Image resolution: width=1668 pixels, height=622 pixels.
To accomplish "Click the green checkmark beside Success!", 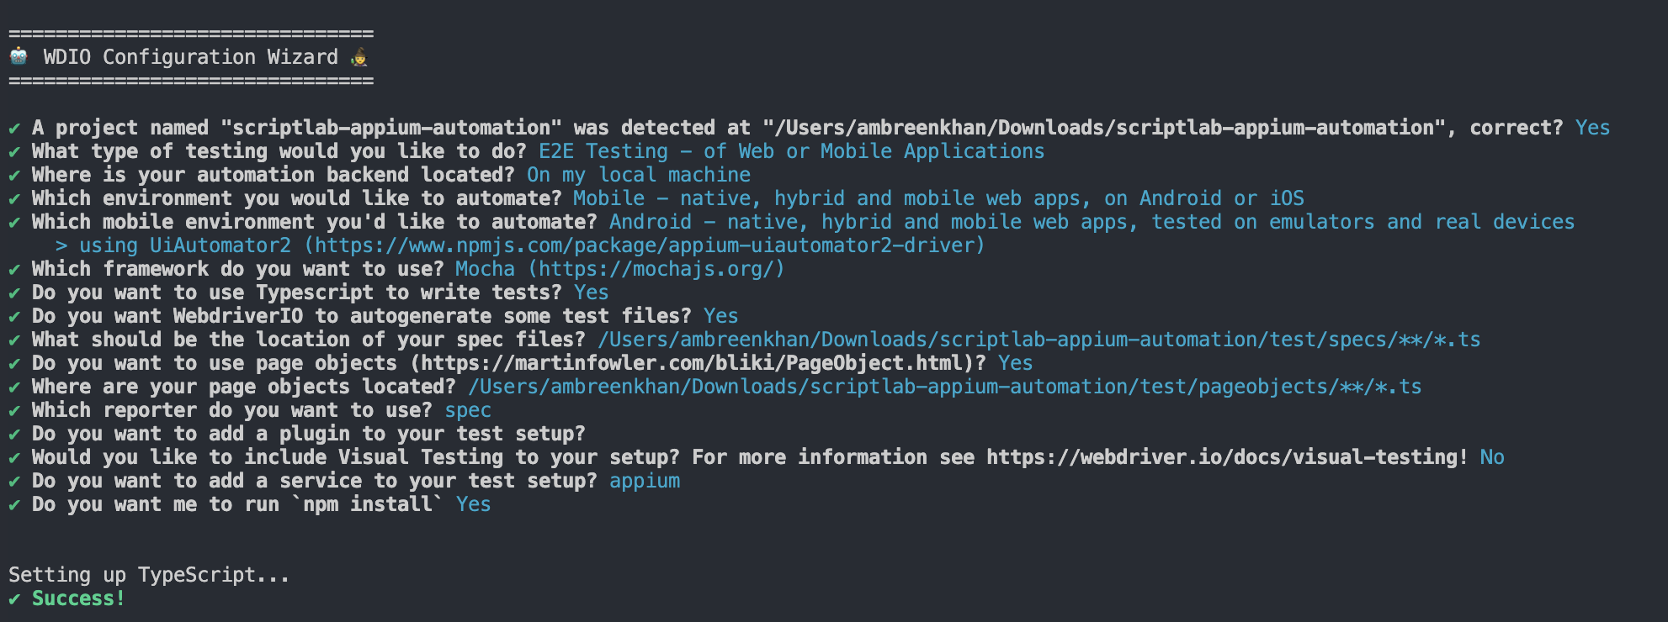I will click(14, 598).
